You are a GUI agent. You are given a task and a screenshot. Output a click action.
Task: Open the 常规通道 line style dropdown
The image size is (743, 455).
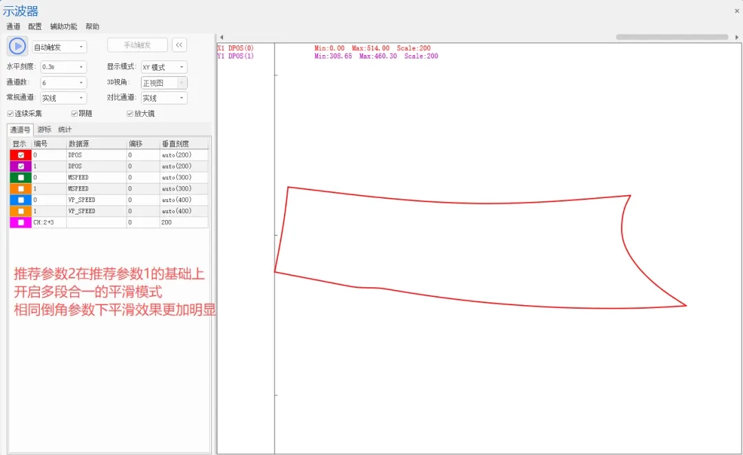click(63, 98)
